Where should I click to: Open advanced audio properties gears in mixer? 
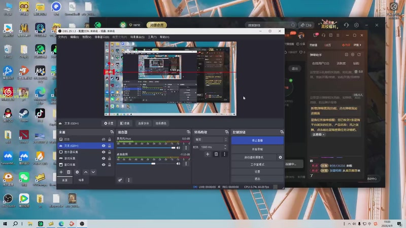(x=120, y=180)
